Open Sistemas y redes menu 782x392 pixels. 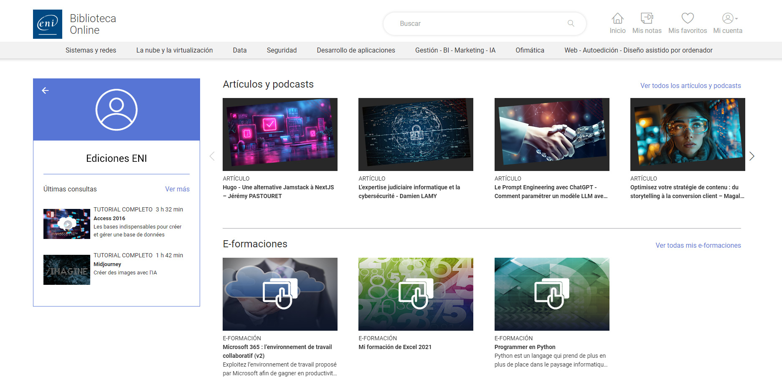pos(91,50)
